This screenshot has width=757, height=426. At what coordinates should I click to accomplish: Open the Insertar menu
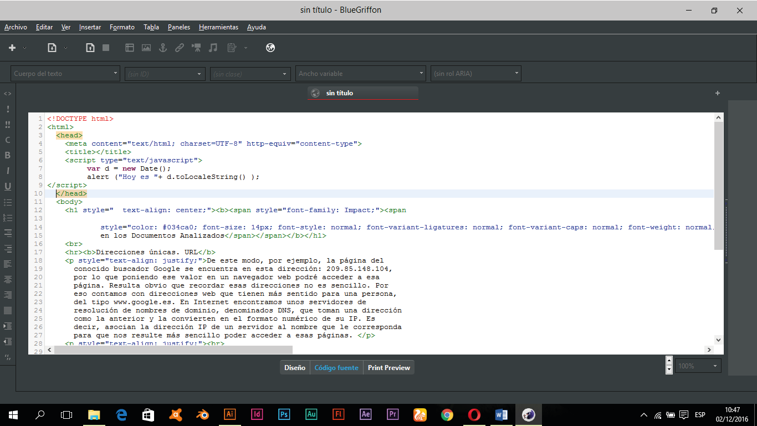90,27
